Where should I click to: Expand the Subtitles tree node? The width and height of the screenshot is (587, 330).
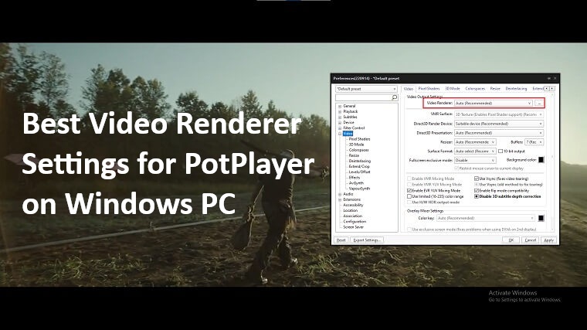[340, 117]
